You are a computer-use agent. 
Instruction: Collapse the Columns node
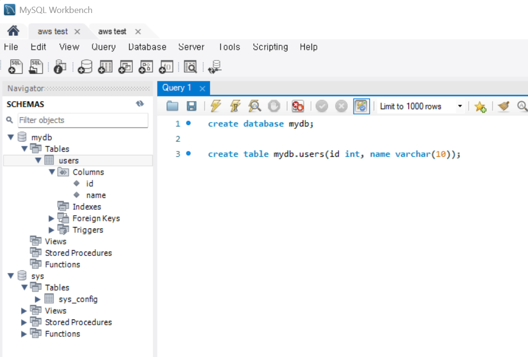52,172
